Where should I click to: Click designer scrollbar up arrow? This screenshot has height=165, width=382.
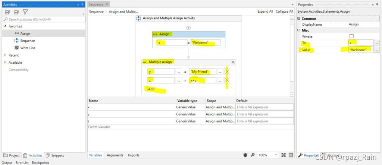pyautogui.click(x=292, y=18)
